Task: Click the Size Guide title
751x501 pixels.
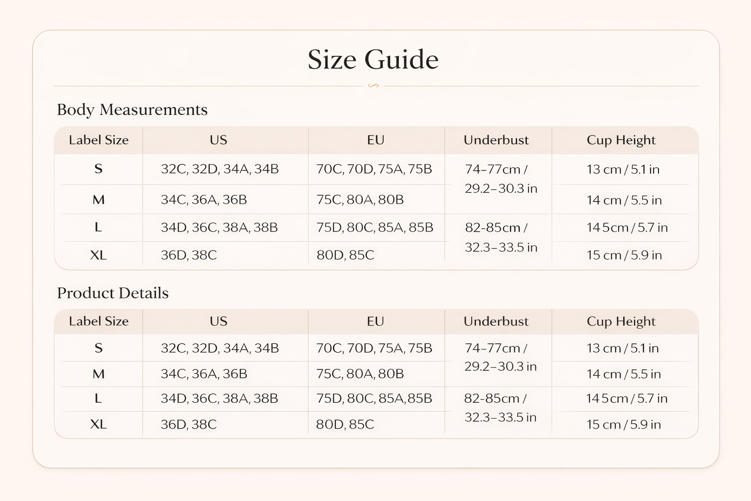Action: click(x=373, y=60)
